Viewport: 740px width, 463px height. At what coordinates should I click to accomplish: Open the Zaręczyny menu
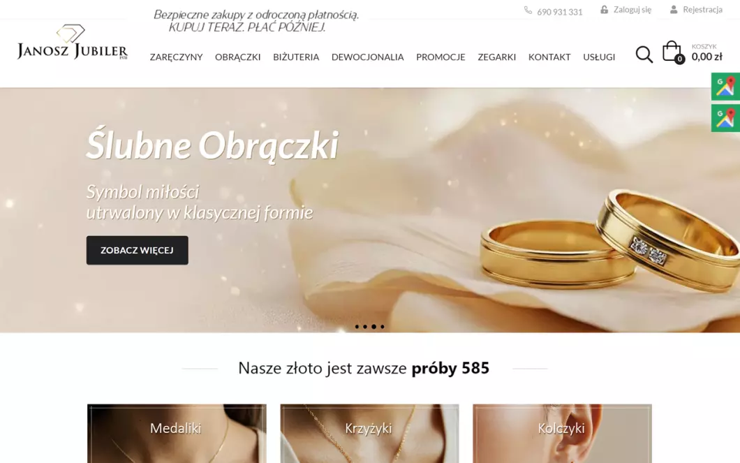click(176, 57)
